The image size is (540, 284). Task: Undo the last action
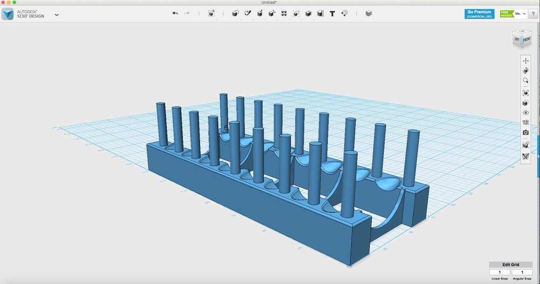pyautogui.click(x=175, y=14)
